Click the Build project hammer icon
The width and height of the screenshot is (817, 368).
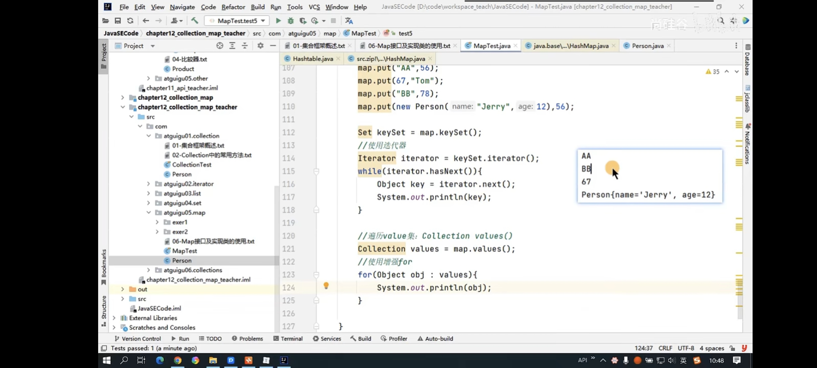(x=194, y=21)
